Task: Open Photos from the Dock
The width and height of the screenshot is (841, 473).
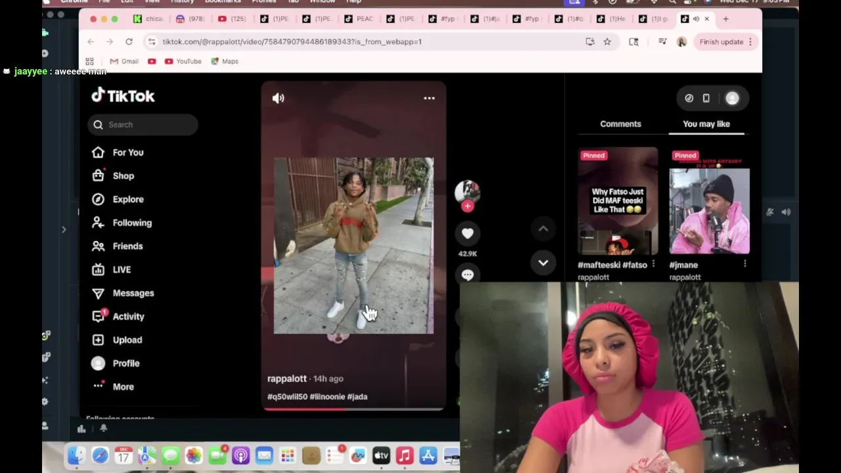Action: (194, 455)
